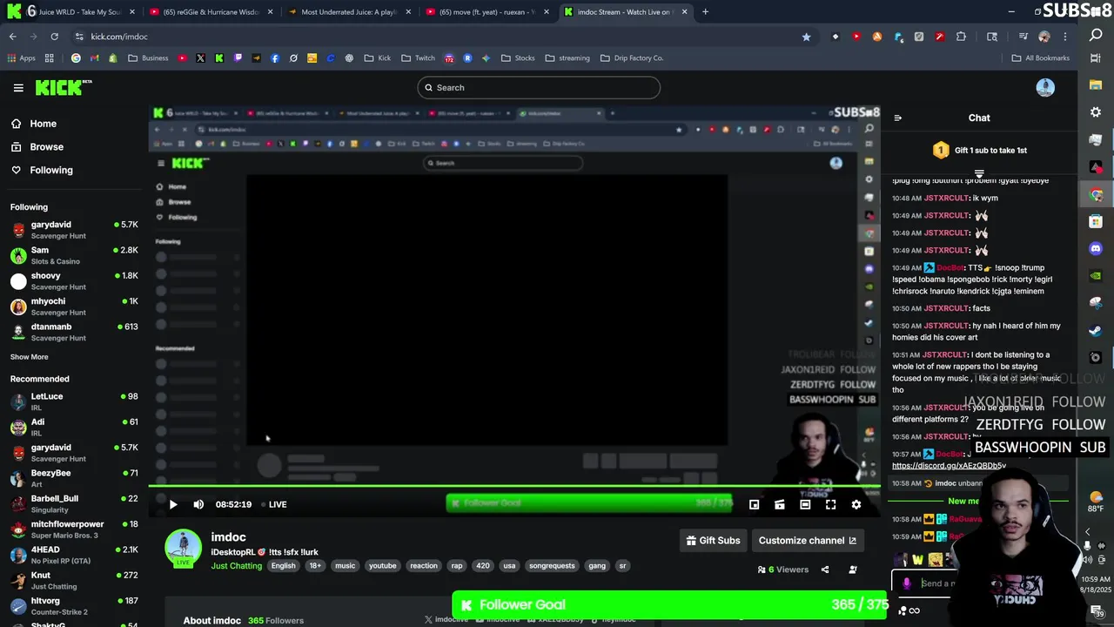
Task: Click the follow user icon beside share
Action: [x=853, y=570]
